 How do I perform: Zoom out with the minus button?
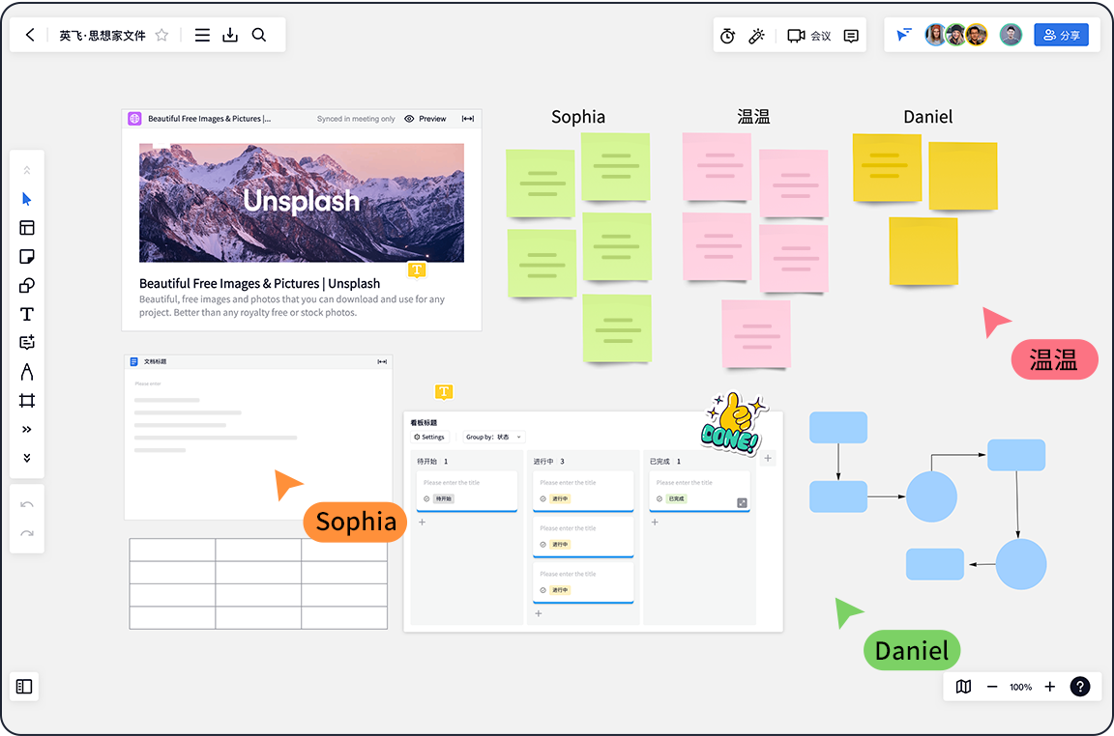click(x=992, y=687)
